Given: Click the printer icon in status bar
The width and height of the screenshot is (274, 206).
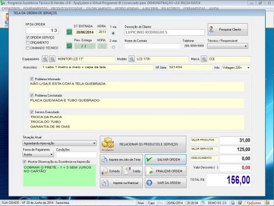Looking at the screenshot, I should (x=233, y=203).
